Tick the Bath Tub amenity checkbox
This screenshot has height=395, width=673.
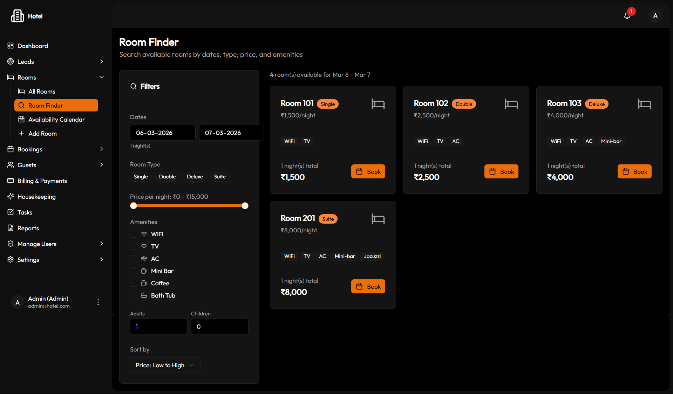click(x=134, y=295)
